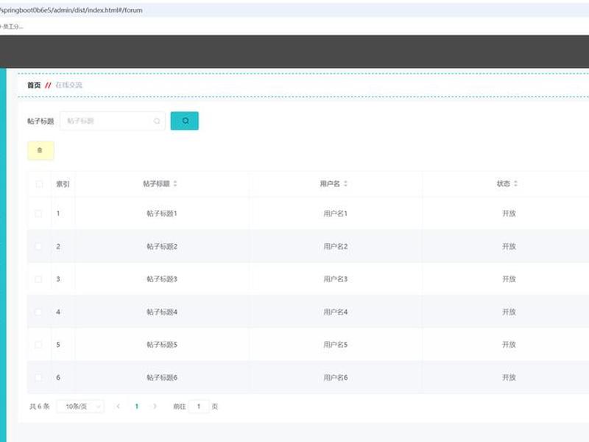This screenshot has height=442, width=589.
Task: Open the 10条/页 page size dropdown
Action: click(80, 407)
